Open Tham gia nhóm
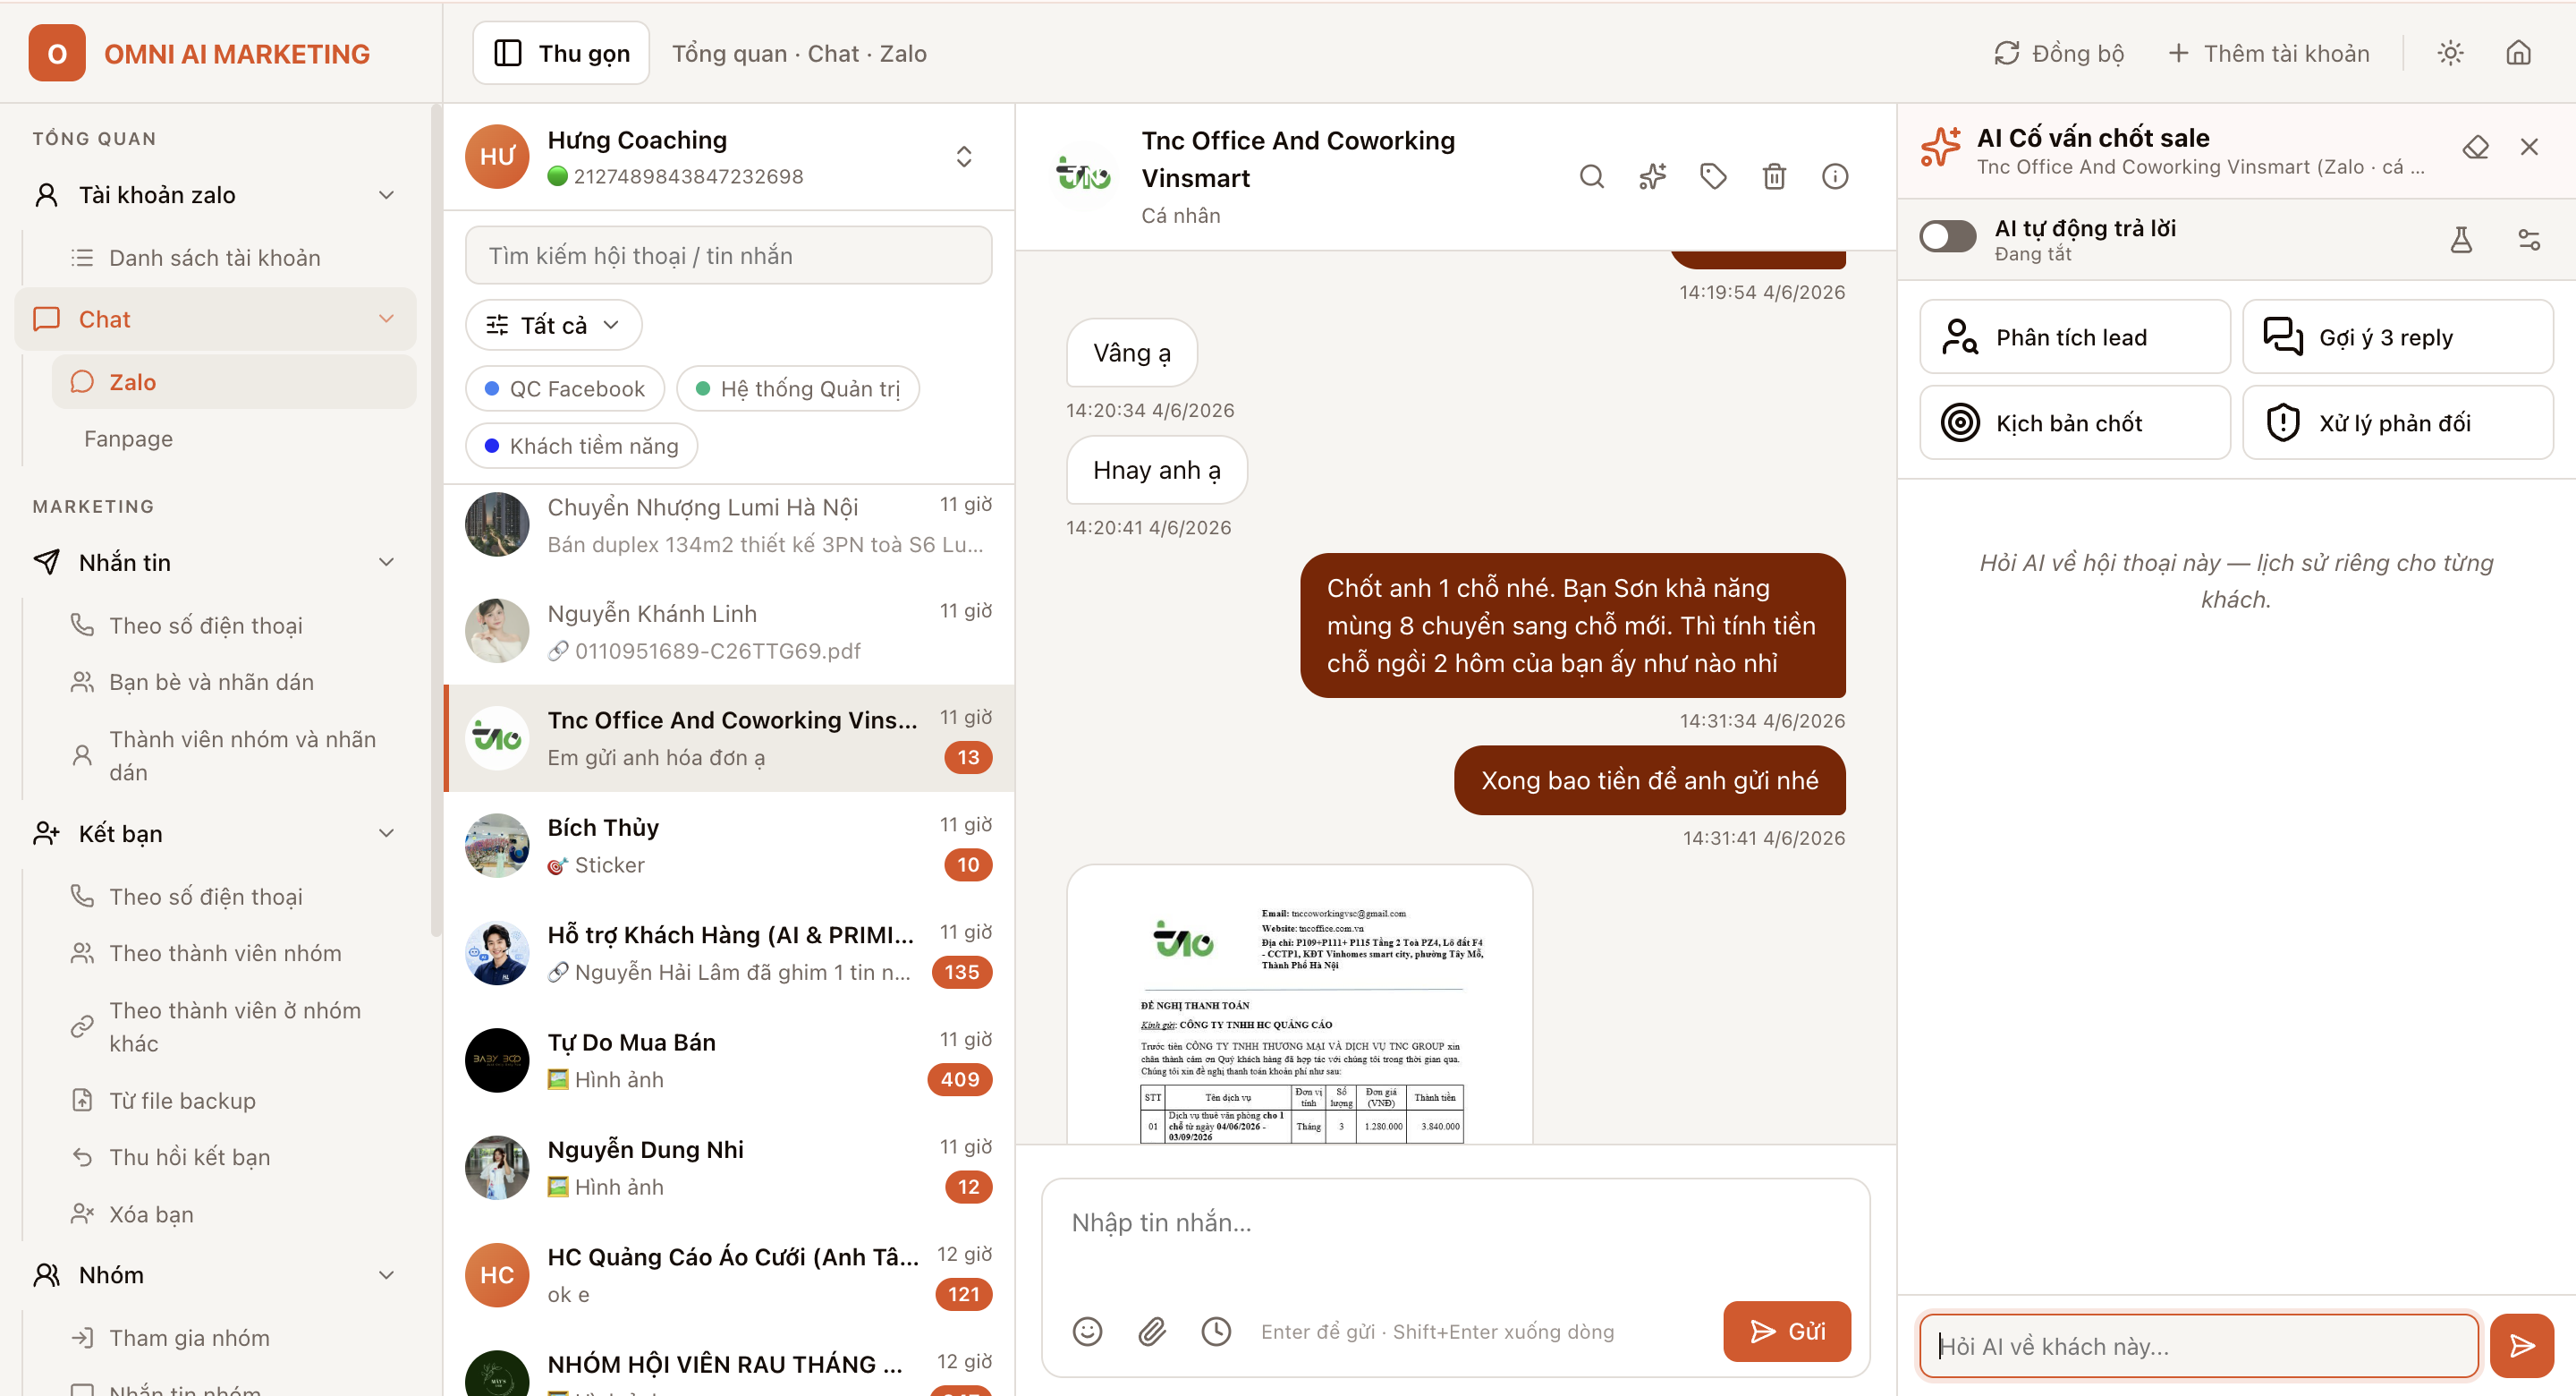2576x1396 pixels. 233,1338
